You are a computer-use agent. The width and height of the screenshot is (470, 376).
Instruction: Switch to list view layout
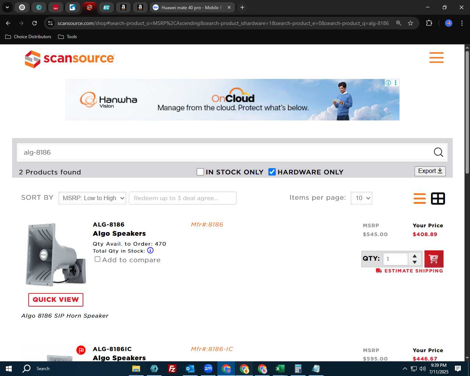click(420, 198)
